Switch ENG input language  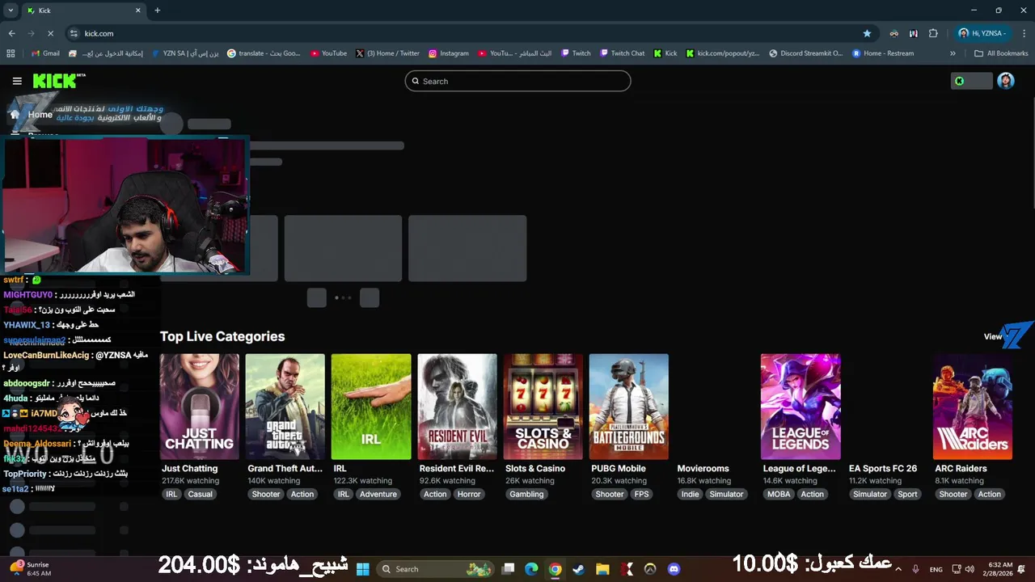click(x=936, y=569)
